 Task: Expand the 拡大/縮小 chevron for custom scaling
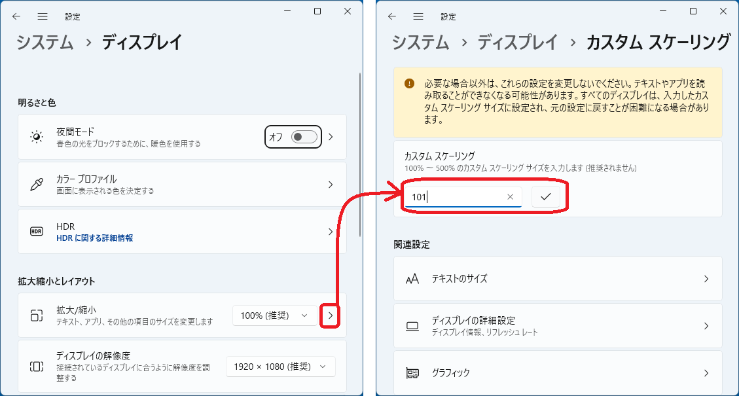tap(331, 315)
